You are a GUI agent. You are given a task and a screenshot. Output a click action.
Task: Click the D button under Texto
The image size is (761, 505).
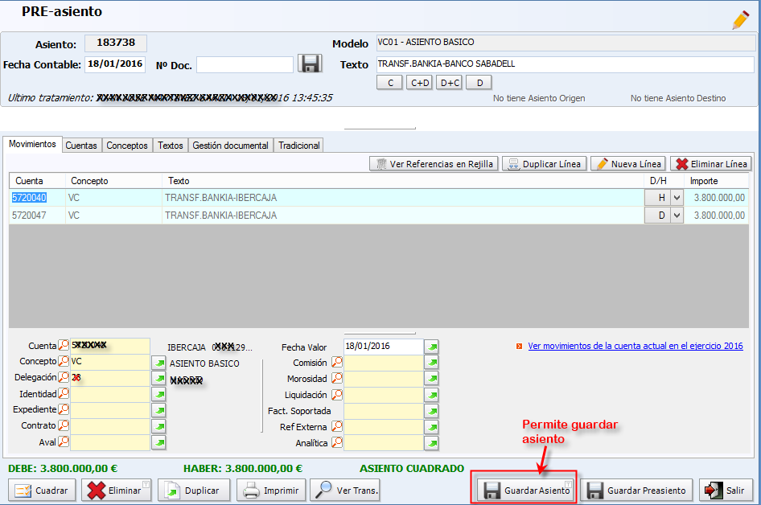coord(479,83)
